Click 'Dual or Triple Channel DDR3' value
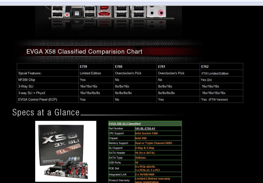 pyautogui.click(x=154, y=143)
